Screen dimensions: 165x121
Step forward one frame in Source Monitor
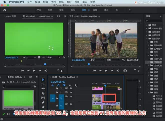click(40, 71)
